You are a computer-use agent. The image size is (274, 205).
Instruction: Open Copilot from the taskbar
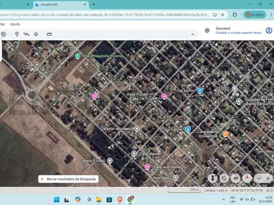tap(78, 199)
